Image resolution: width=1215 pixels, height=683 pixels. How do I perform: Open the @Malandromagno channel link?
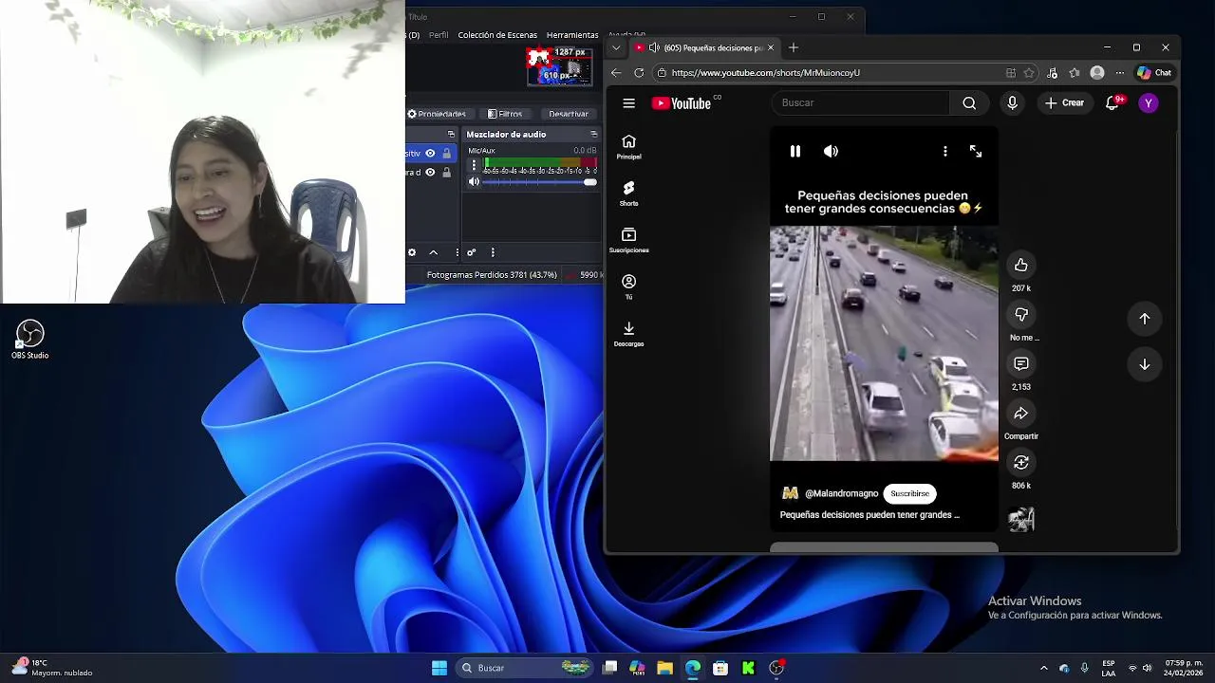pos(841,493)
